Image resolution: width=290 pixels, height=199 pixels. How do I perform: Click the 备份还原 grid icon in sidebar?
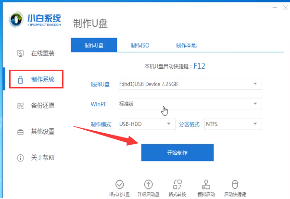click(20, 105)
